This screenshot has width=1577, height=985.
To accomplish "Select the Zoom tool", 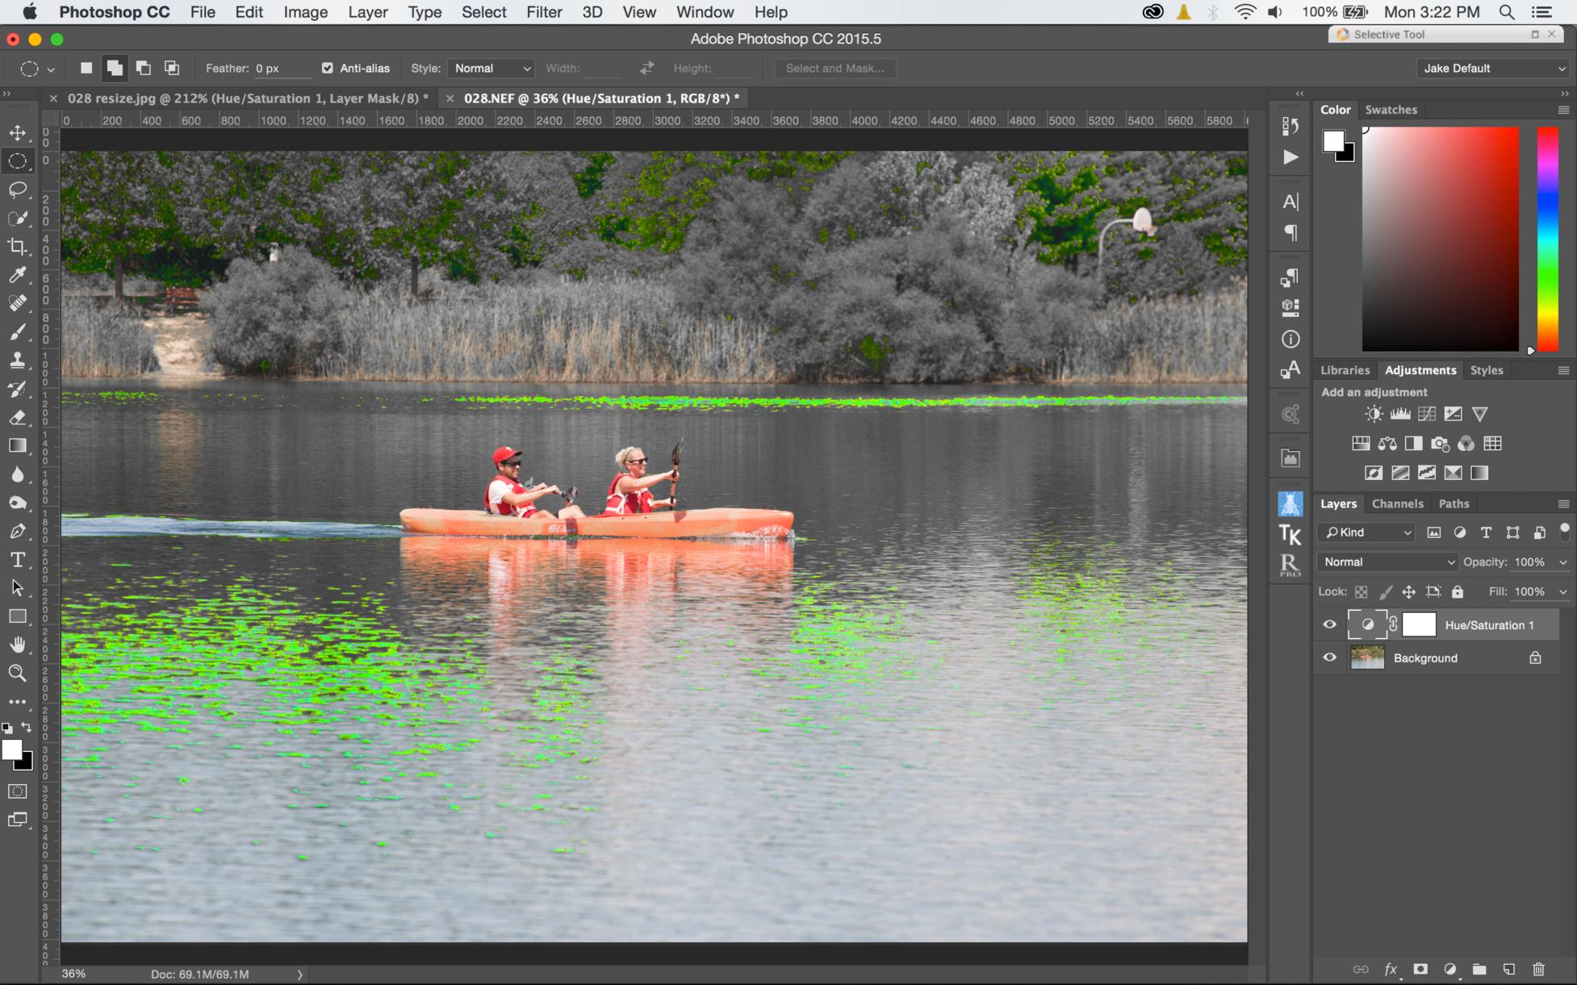I will coord(18,674).
